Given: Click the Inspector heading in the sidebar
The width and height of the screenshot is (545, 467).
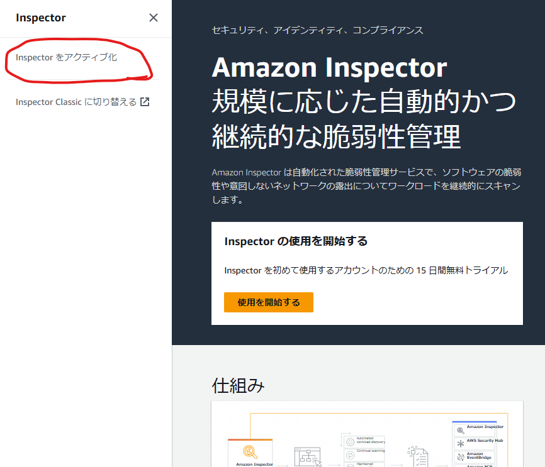Looking at the screenshot, I should [41, 18].
